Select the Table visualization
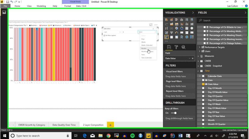The image size is (249, 139). (171, 37)
